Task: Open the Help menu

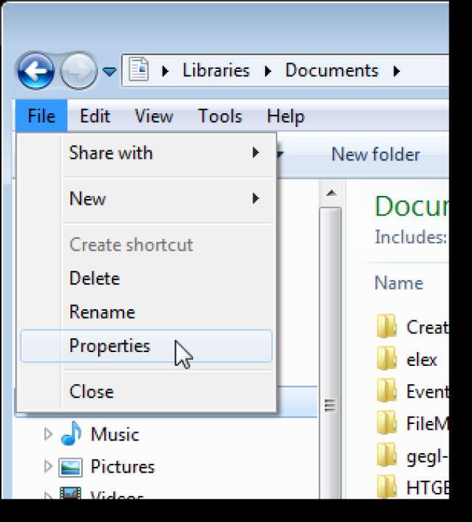Action: (x=285, y=116)
